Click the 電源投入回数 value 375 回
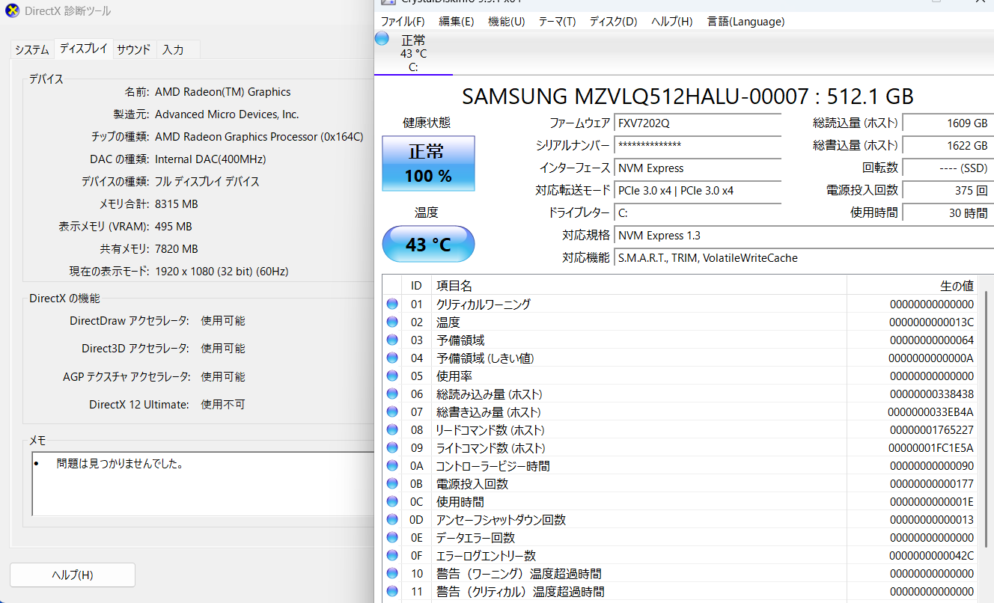Viewport: 994px width, 603px height. (948, 190)
